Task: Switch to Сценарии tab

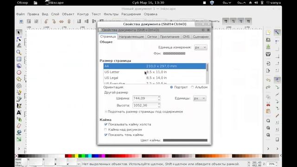Action: coord(200,37)
